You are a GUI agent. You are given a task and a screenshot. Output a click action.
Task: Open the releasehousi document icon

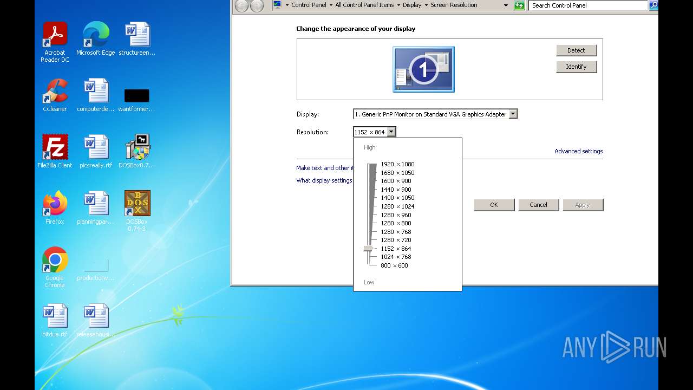click(x=96, y=320)
